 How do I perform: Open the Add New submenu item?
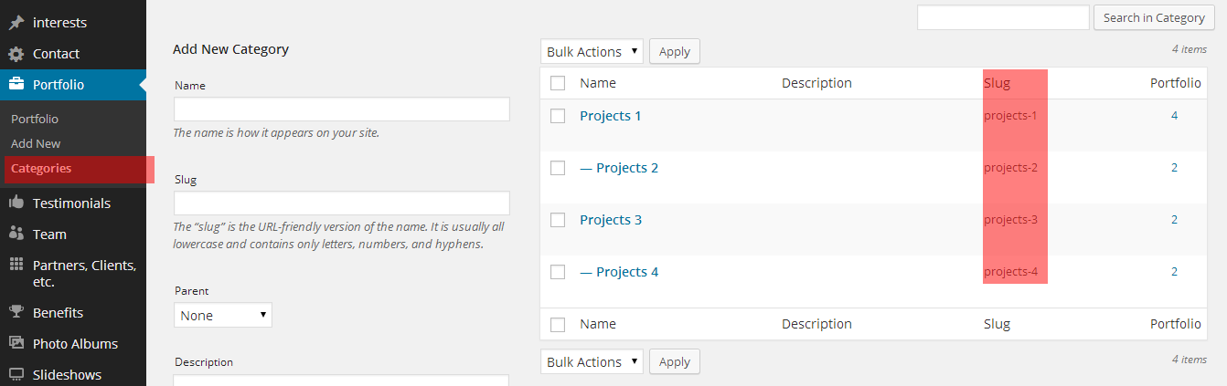click(36, 143)
